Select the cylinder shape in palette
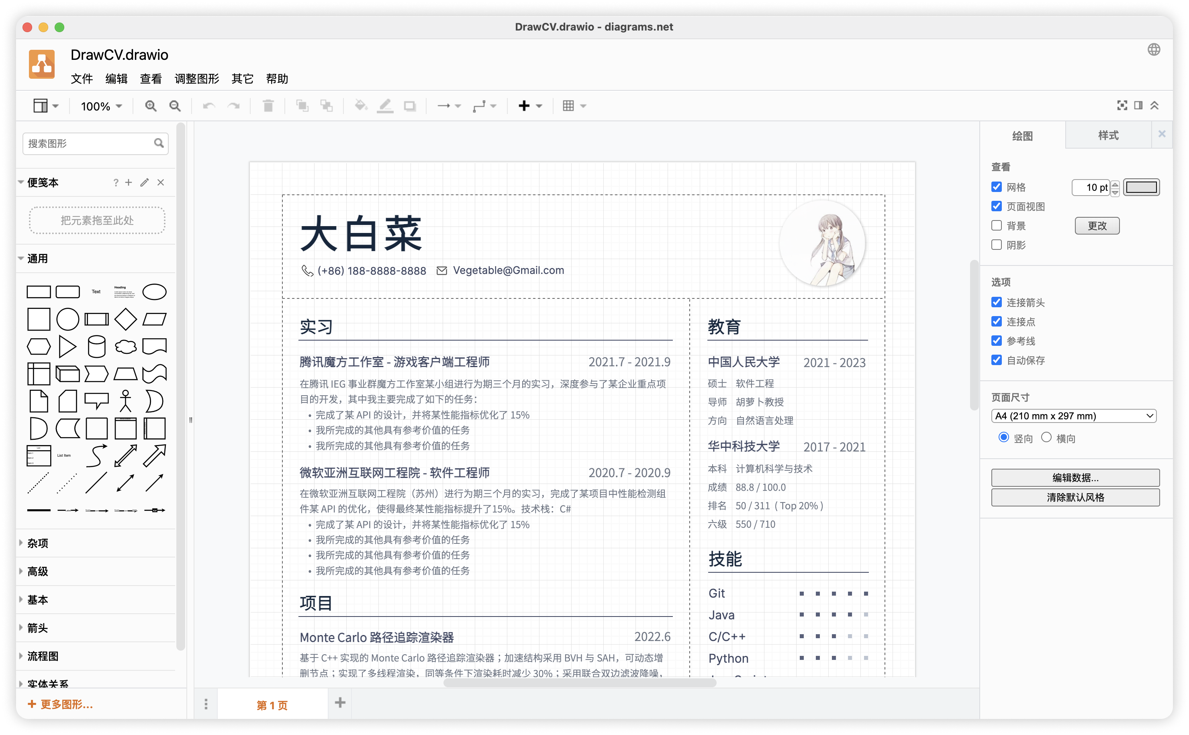The image size is (1189, 735). pos(96,347)
